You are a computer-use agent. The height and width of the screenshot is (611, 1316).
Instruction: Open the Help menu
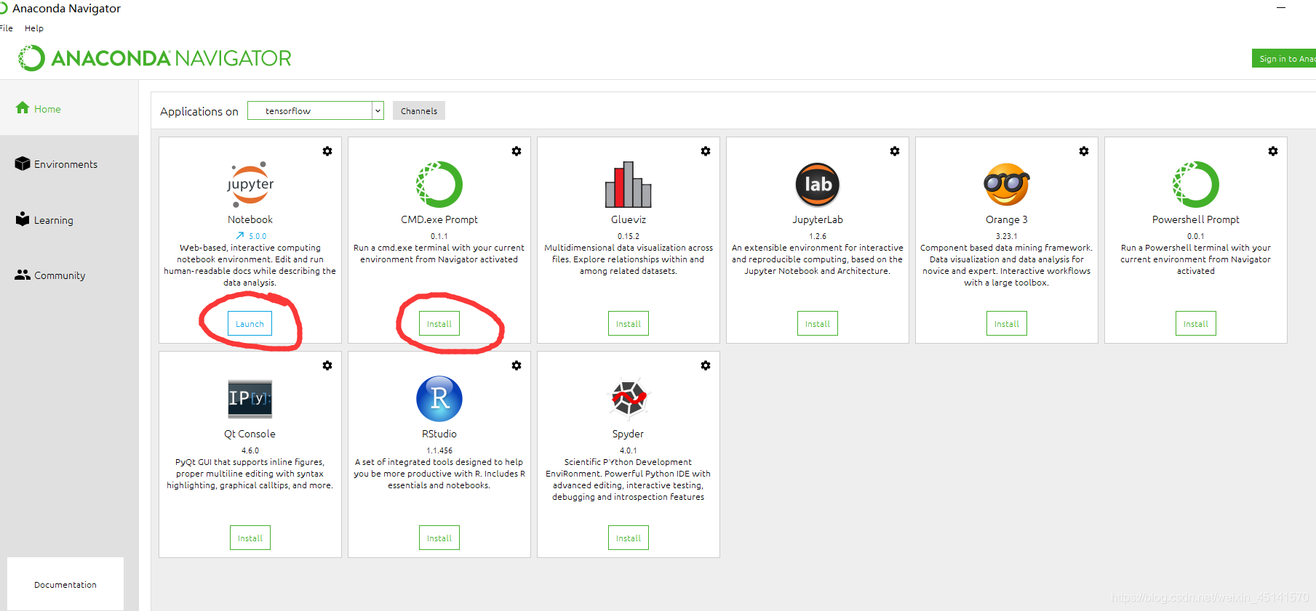click(x=34, y=28)
